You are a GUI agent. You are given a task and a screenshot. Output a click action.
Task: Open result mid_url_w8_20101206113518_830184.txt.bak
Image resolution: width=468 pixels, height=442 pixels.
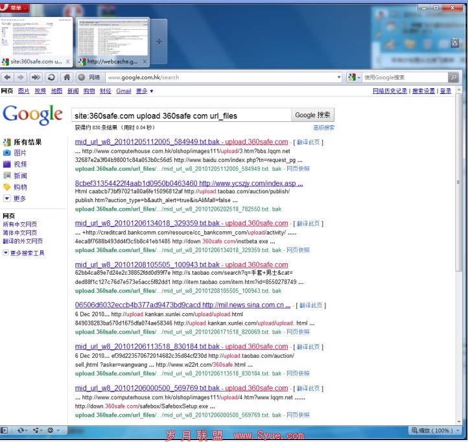pyautogui.click(x=181, y=347)
